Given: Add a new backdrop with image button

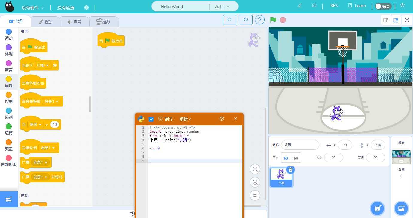Looking at the screenshot, I should (401, 208).
